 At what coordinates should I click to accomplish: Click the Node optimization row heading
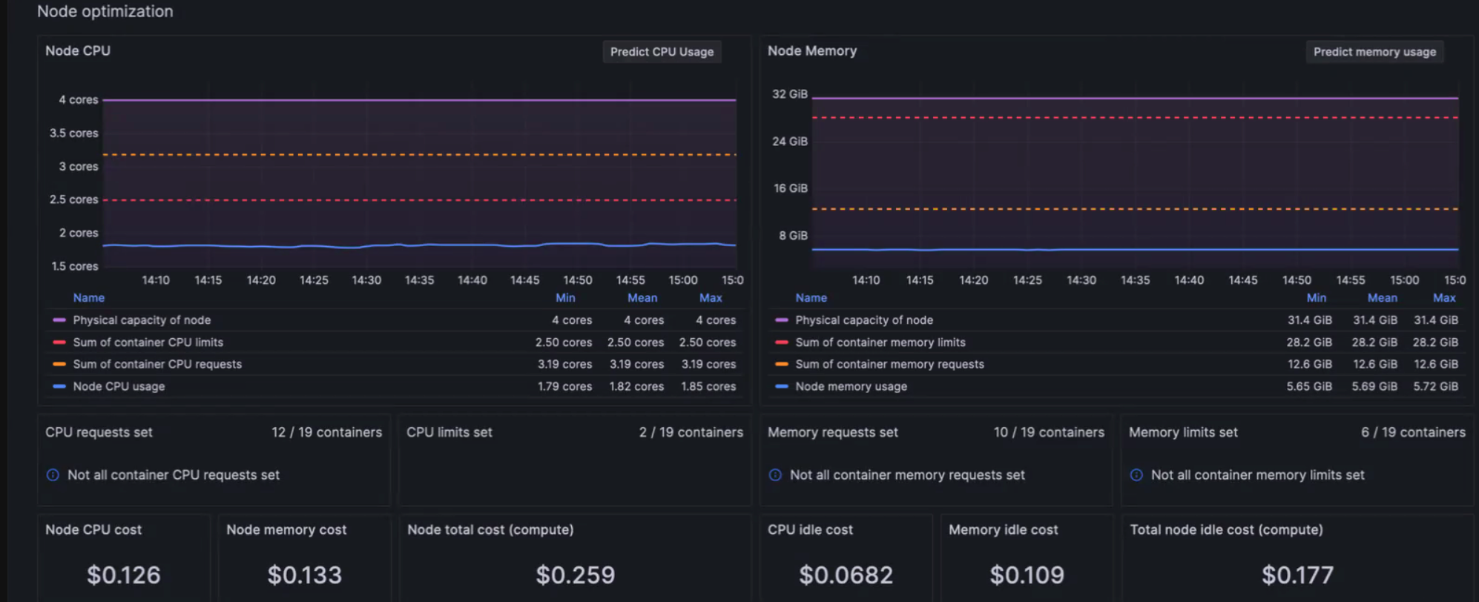click(x=105, y=12)
